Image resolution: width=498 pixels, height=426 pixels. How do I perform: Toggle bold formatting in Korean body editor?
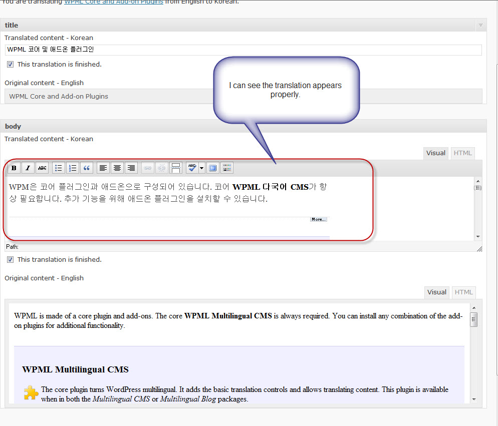pyautogui.click(x=14, y=168)
